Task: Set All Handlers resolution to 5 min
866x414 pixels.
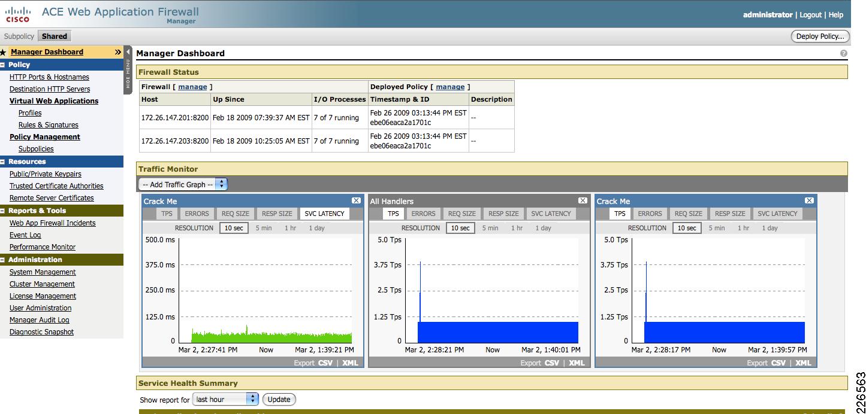Action: [491, 227]
